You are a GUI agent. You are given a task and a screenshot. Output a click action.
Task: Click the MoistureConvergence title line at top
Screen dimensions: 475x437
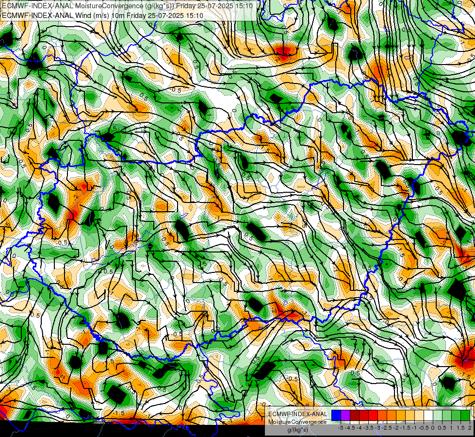click(x=127, y=5)
